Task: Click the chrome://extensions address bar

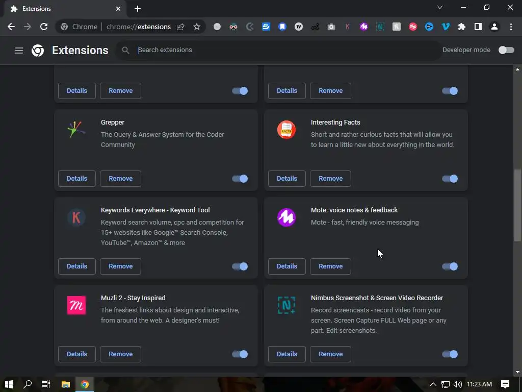Action: [139, 27]
